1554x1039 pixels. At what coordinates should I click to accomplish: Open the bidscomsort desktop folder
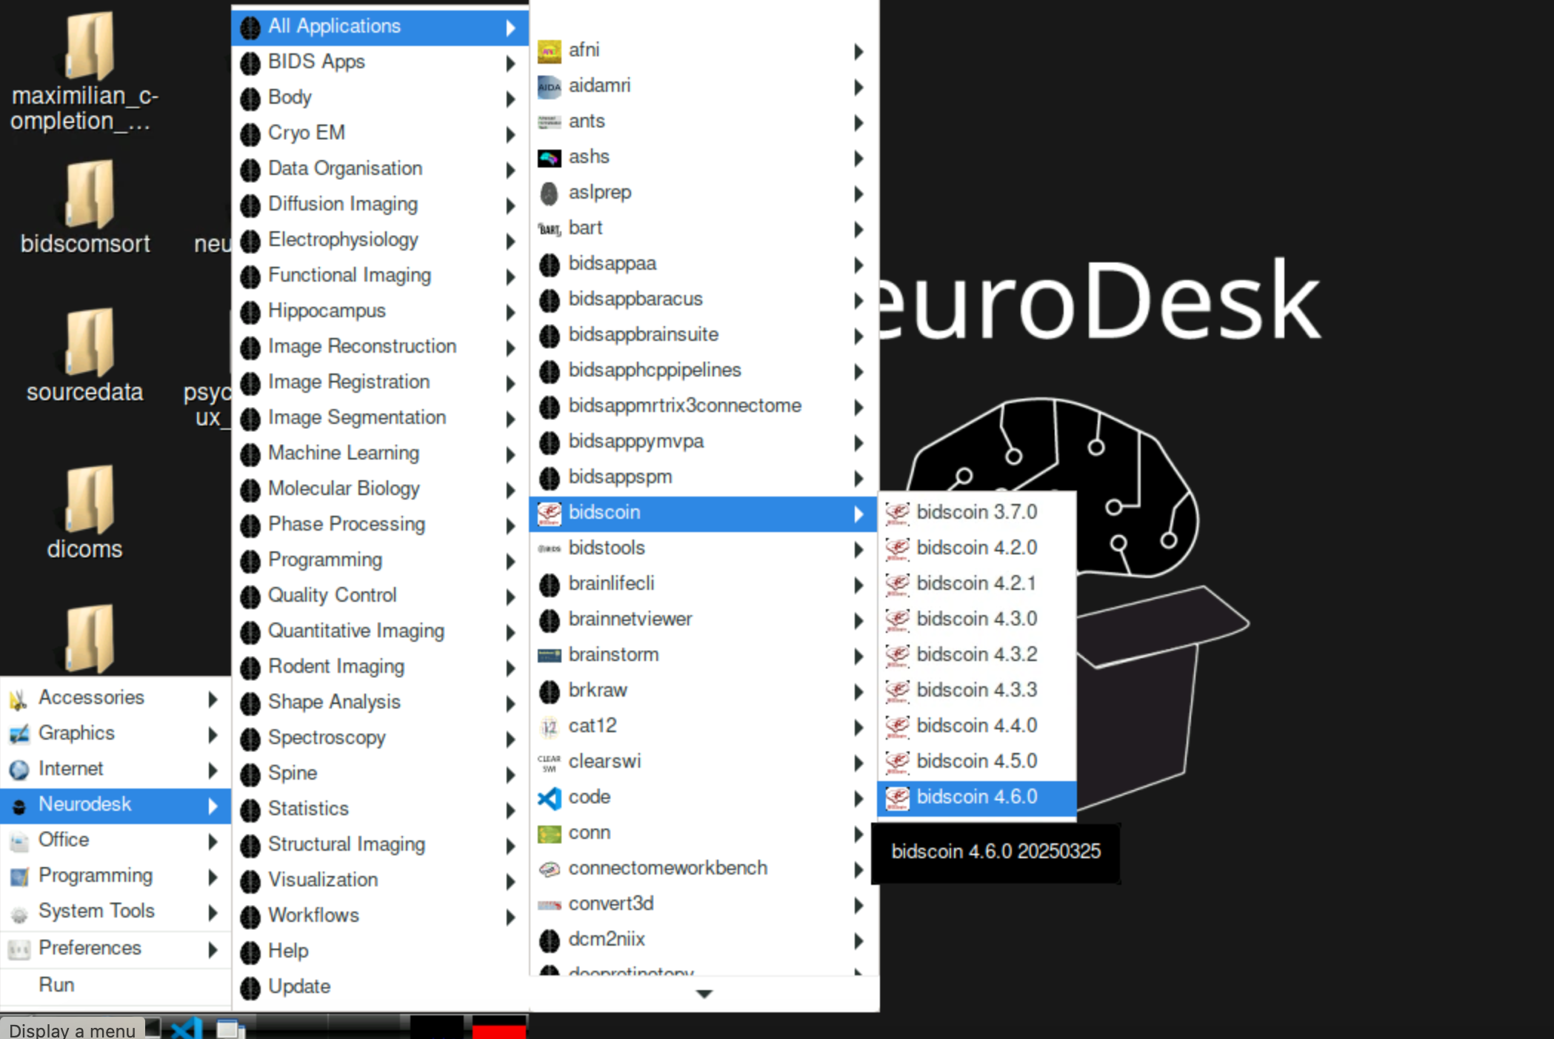pos(86,208)
